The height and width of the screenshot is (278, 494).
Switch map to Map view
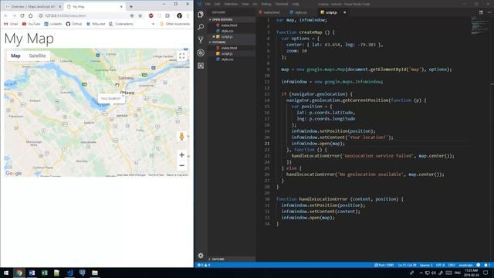point(15,56)
